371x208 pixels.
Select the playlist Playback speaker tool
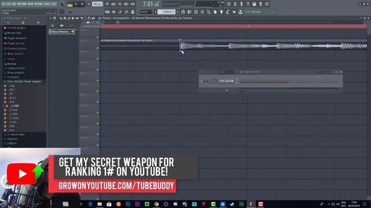[x=93, y=18]
